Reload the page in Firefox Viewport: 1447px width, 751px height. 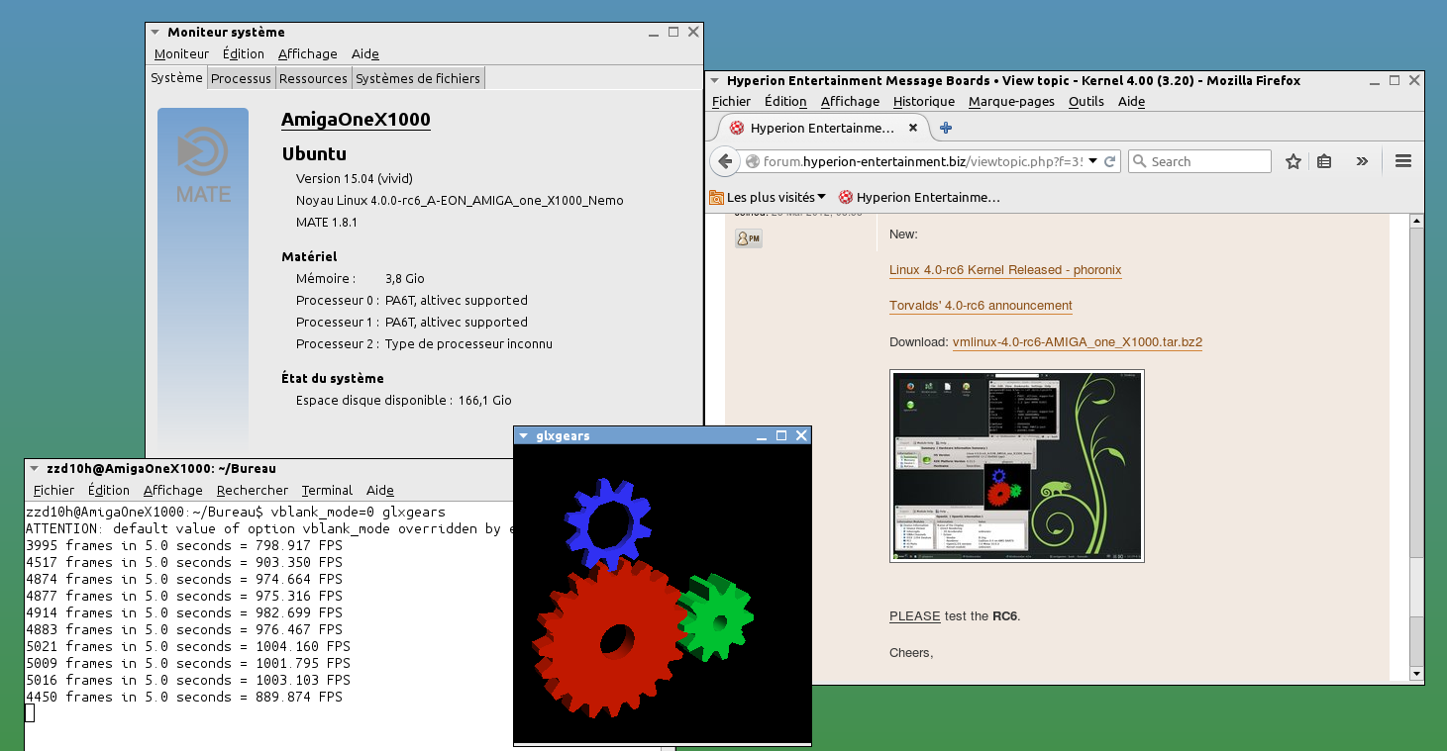point(1110,161)
